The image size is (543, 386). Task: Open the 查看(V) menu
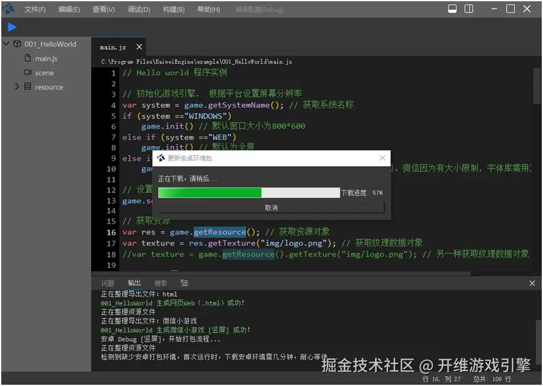coord(104,9)
